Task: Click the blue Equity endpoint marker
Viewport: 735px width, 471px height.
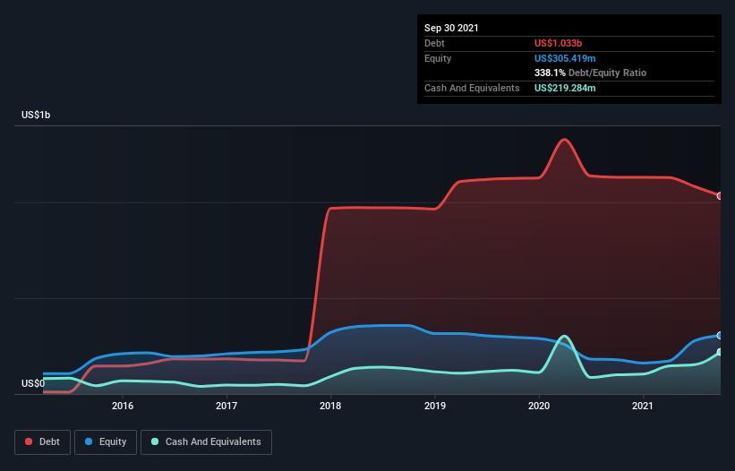Action: (x=720, y=336)
